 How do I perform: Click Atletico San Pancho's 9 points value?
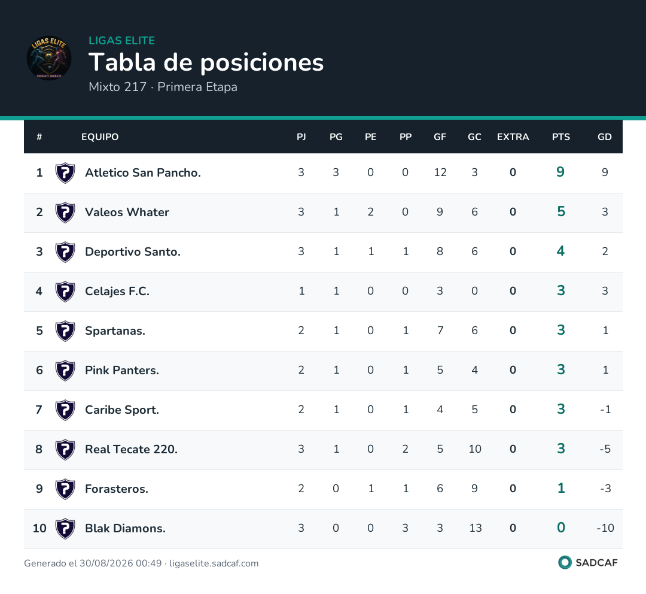560,172
